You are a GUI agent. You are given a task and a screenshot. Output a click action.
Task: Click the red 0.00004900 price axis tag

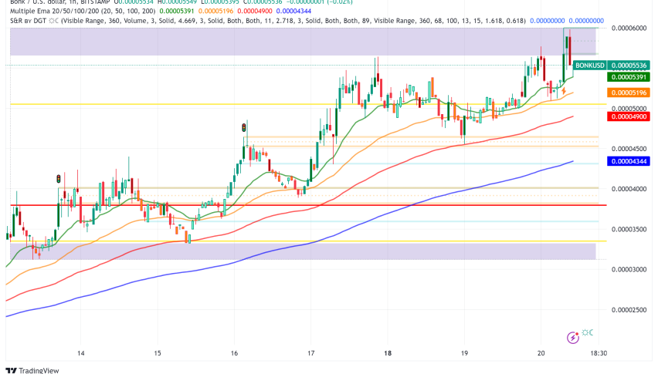(629, 116)
